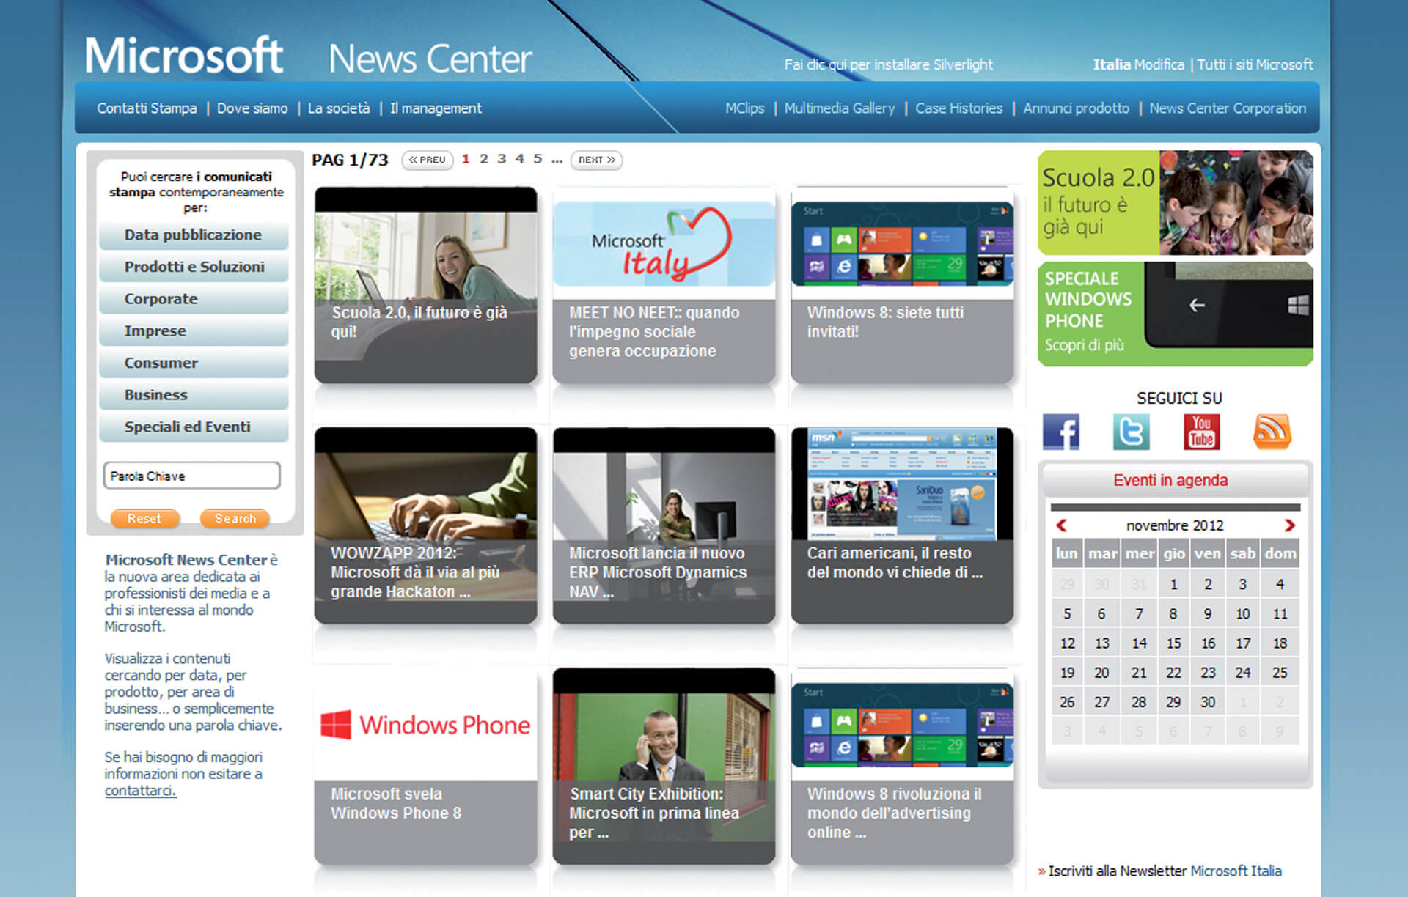Click the contattarci link
Viewport: 1408px width, 897px height.
[x=140, y=791]
